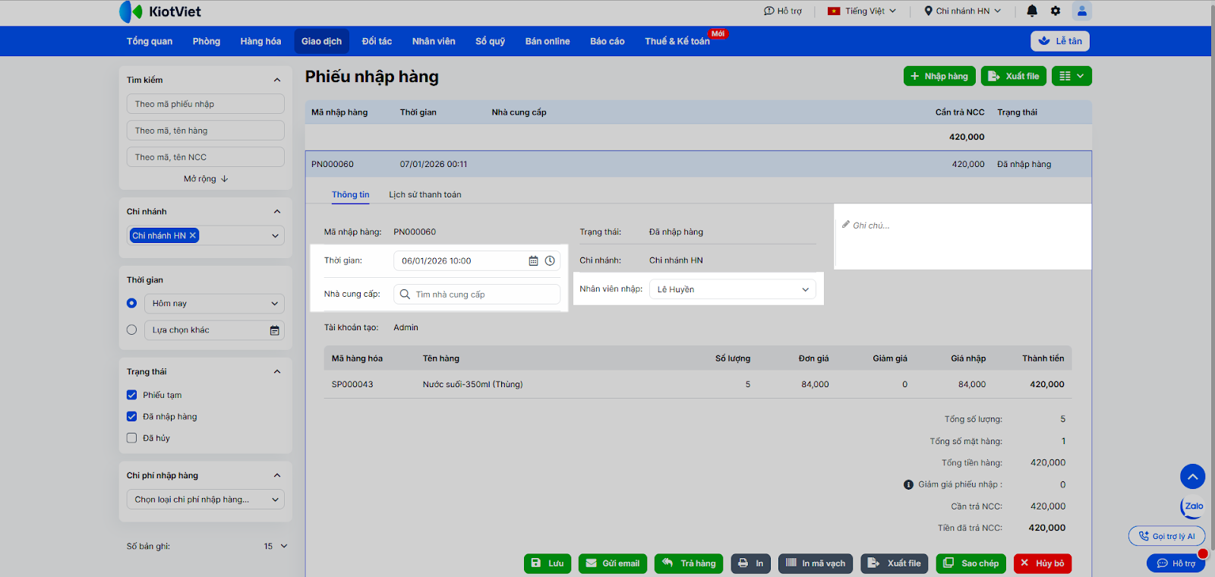Click the Xuất file button beside Nhập hàng
This screenshot has height=577, width=1215.
(1014, 76)
